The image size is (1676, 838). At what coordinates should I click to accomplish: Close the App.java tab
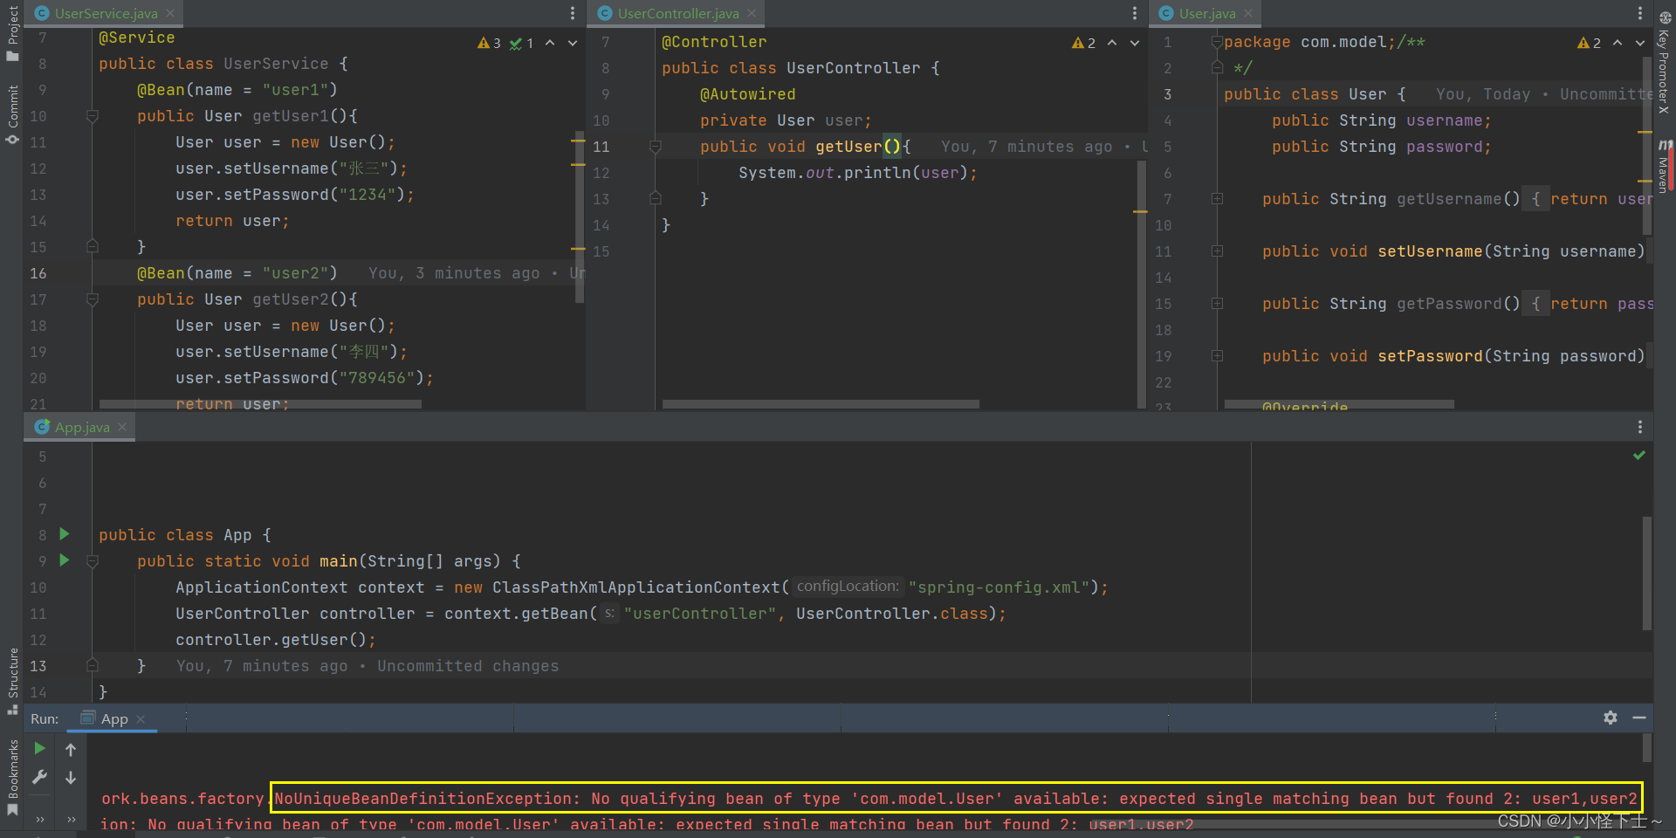[x=122, y=427]
